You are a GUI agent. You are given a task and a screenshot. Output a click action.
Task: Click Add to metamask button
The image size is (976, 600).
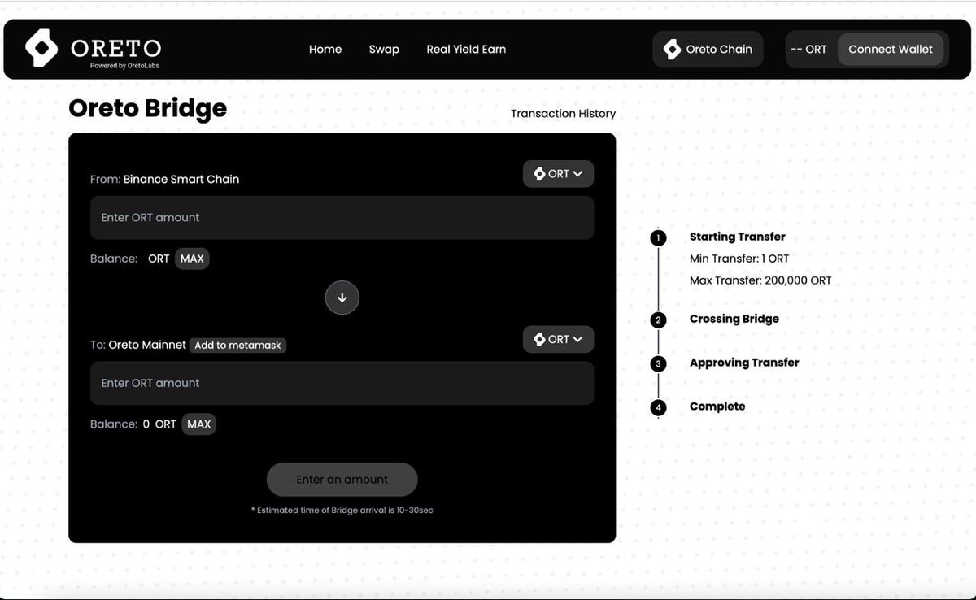click(237, 346)
